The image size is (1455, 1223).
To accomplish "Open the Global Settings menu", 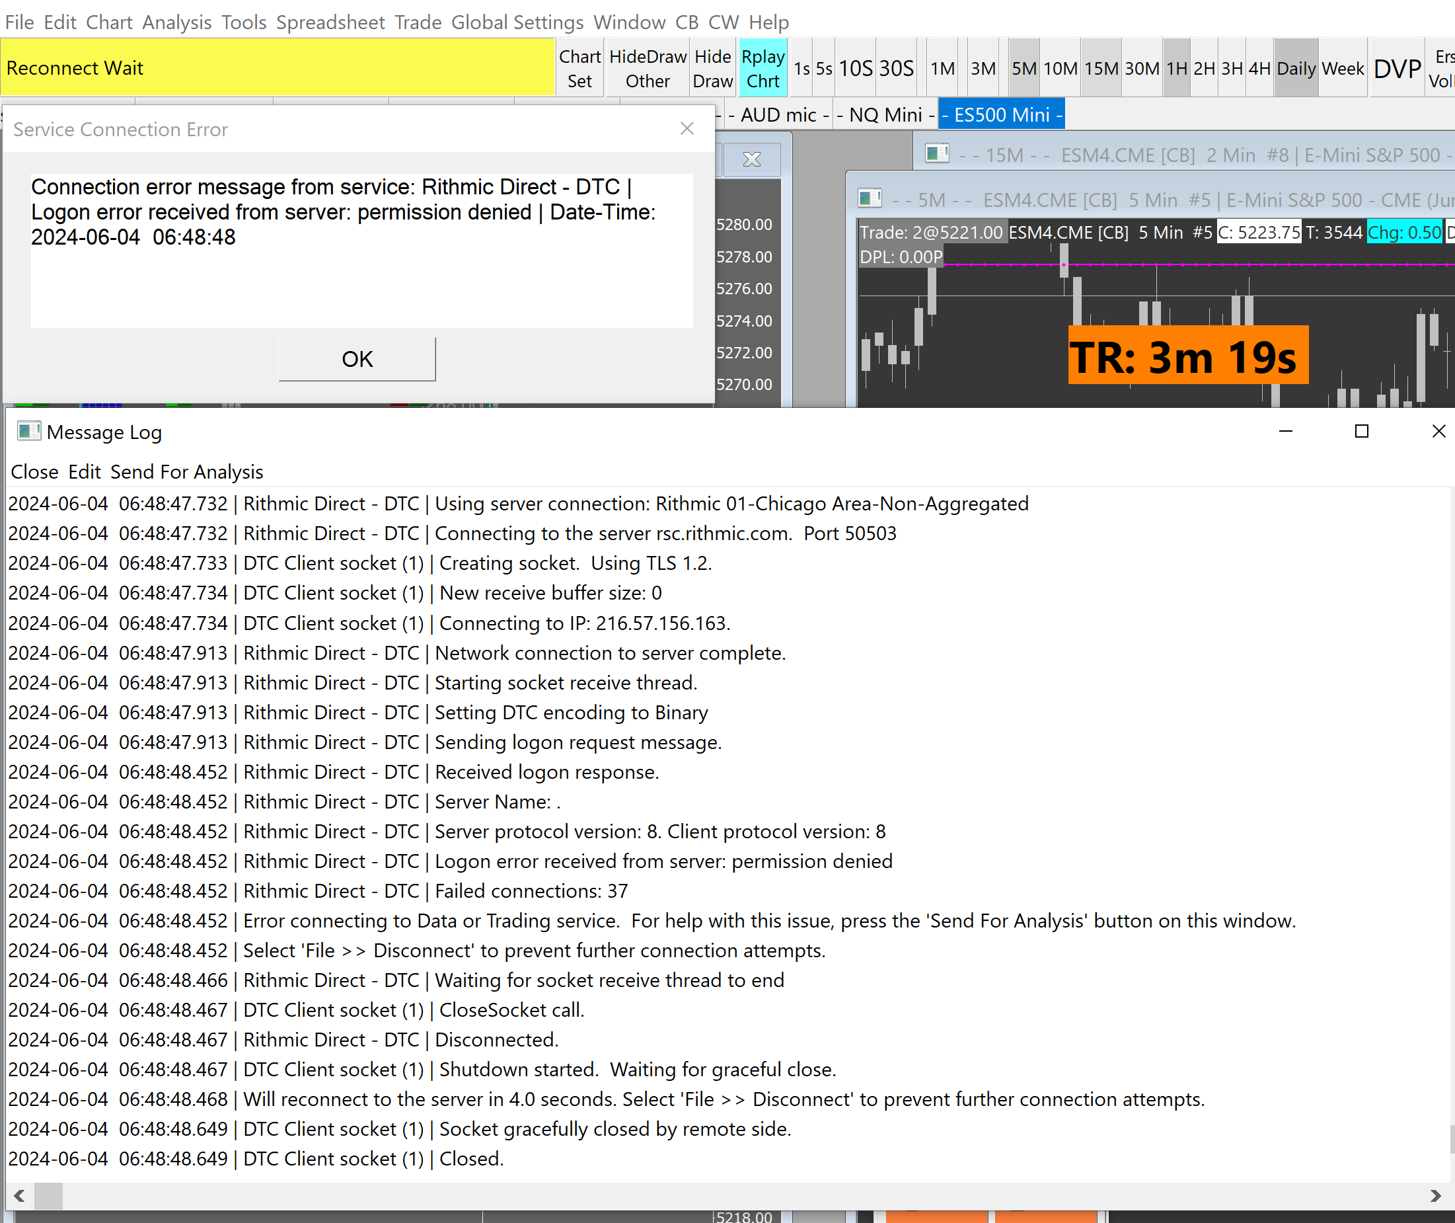I will pos(517,22).
